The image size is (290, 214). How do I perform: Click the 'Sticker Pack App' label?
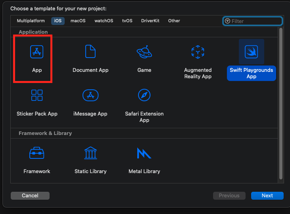pyautogui.click(x=37, y=114)
